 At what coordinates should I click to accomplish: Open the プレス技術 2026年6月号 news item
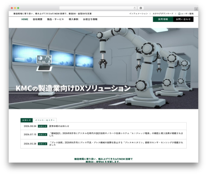(116, 144)
